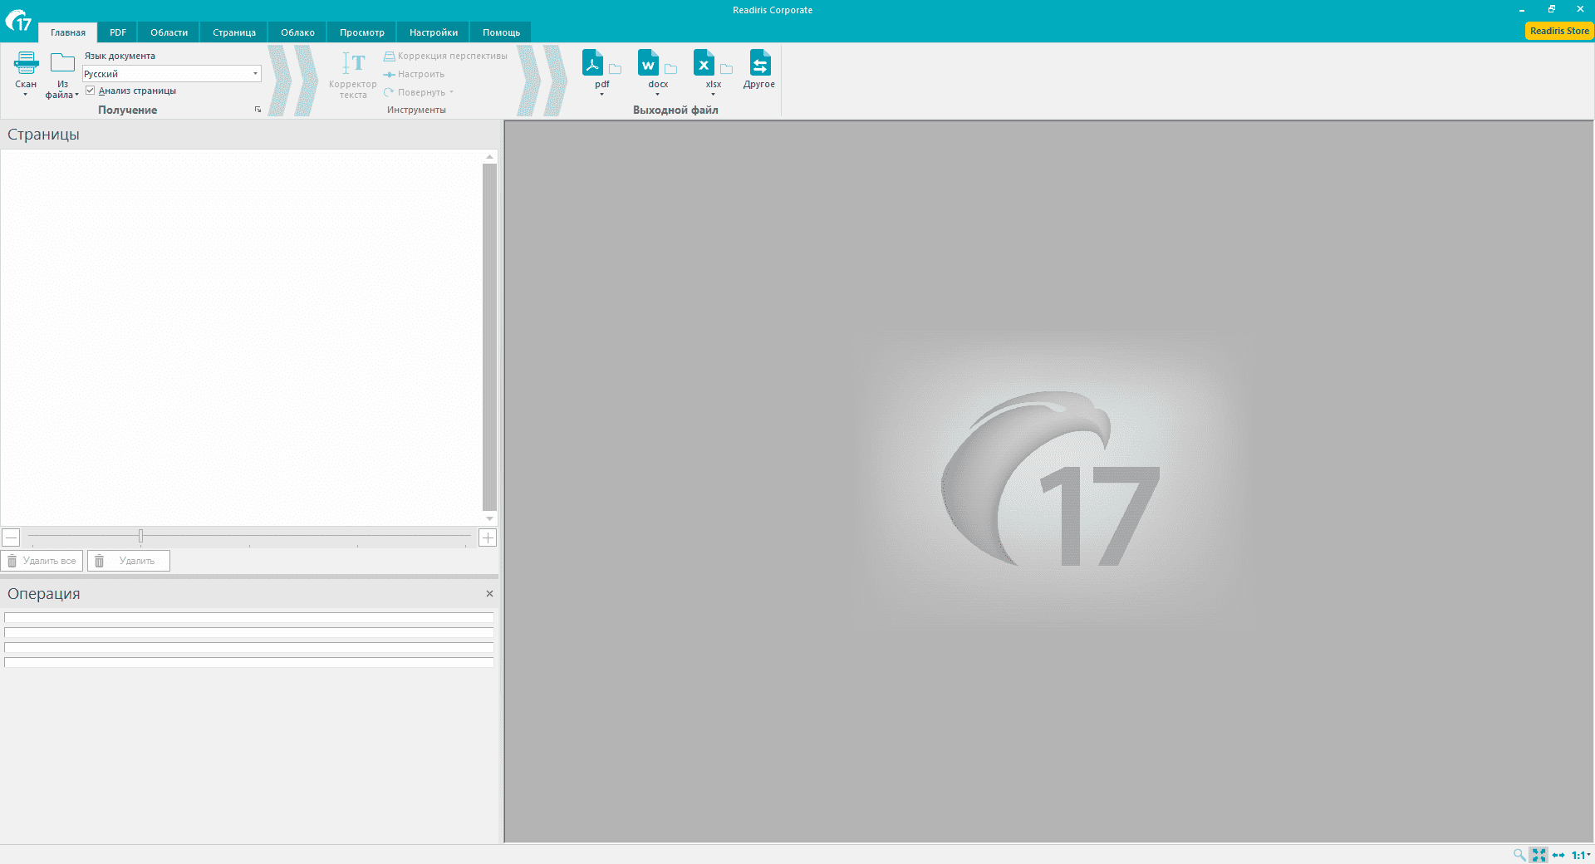Toggle the Анализ страницы checkbox
The image size is (1595, 864).
(x=90, y=91)
